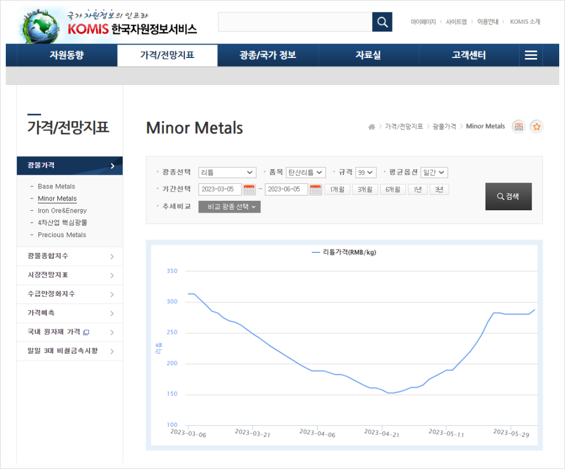This screenshot has width=565, height=469.
Task: Click the home breadcrumb icon
Action: click(x=371, y=126)
